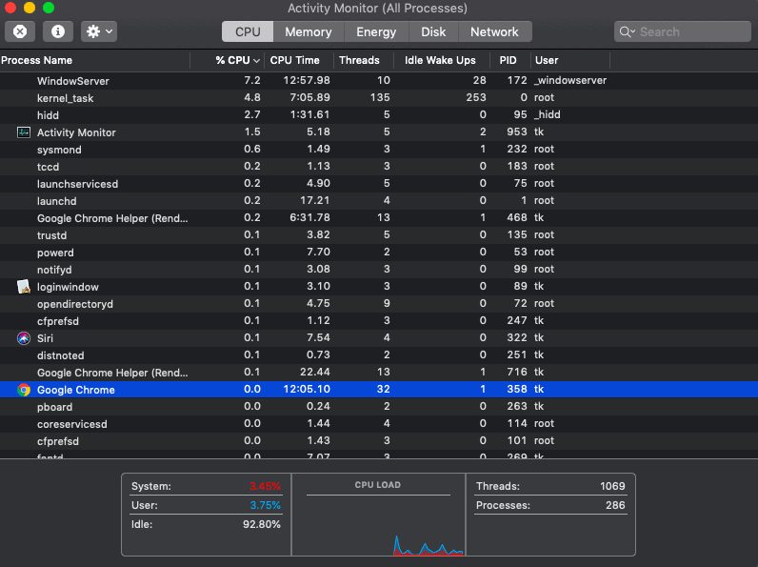The height and width of the screenshot is (567, 758).
Task: Select the coreservicesd process row
Action: point(379,424)
